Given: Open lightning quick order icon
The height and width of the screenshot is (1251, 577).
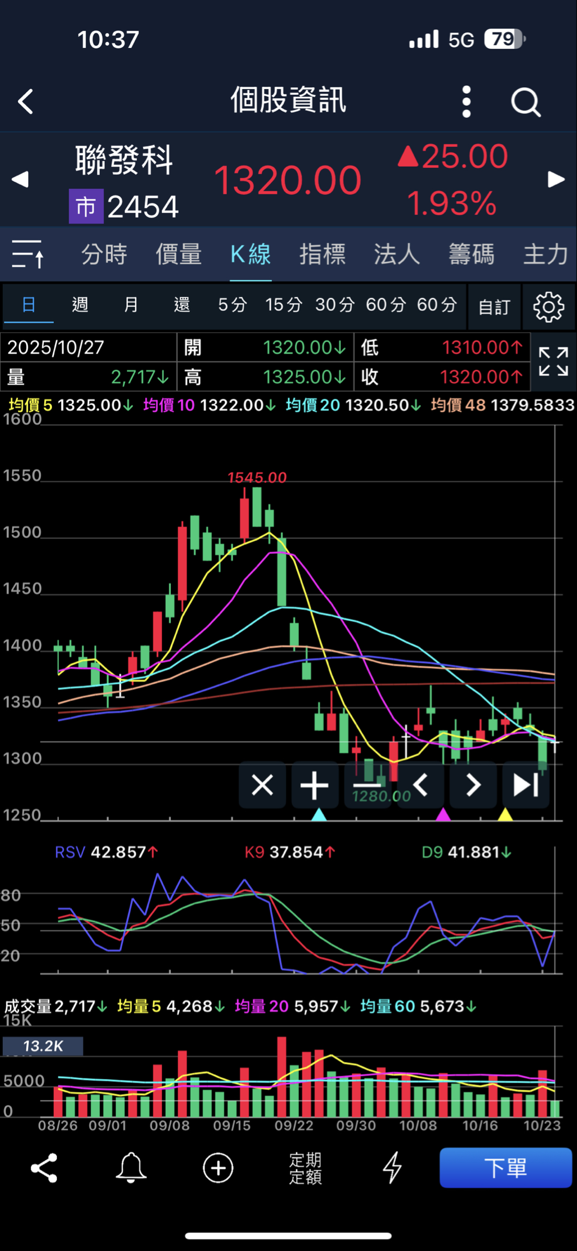Looking at the screenshot, I should pos(392,1168).
